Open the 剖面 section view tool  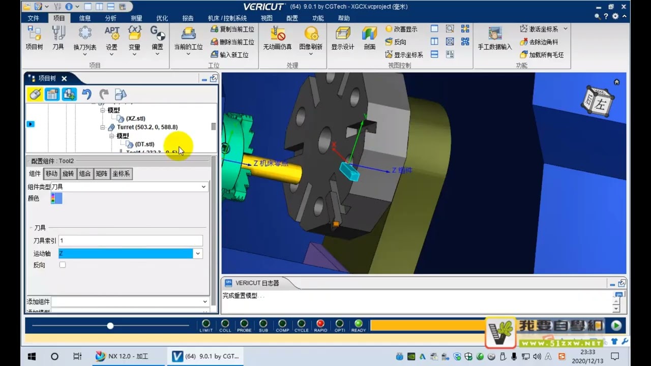[370, 38]
